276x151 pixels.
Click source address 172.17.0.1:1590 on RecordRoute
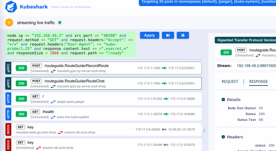point(149,68)
